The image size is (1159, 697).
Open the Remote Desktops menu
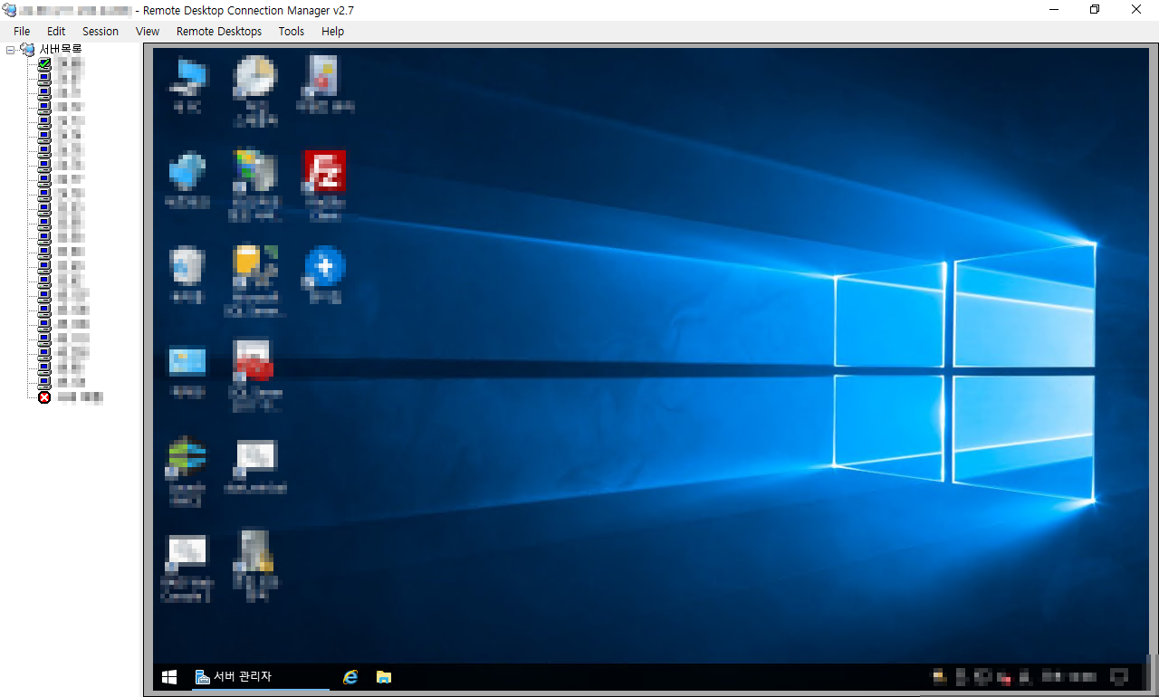219,31
